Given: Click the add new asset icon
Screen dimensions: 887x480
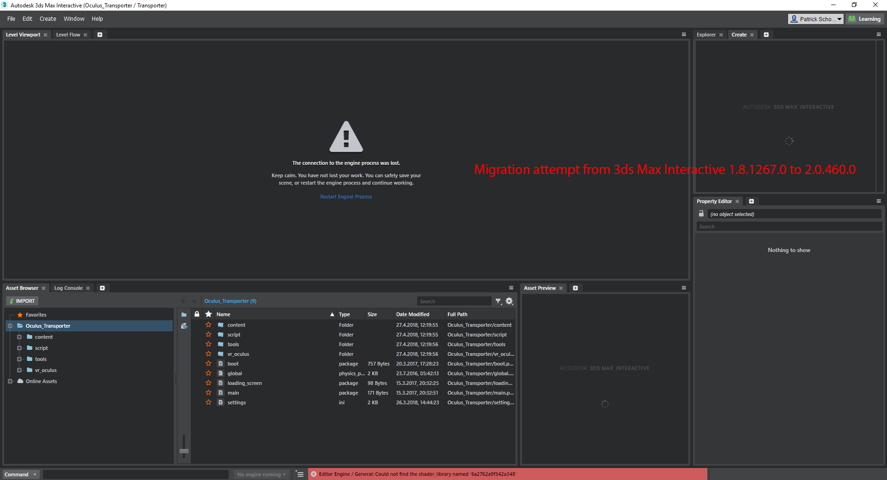Looking at the screenshot, I should tap(184, 326).
